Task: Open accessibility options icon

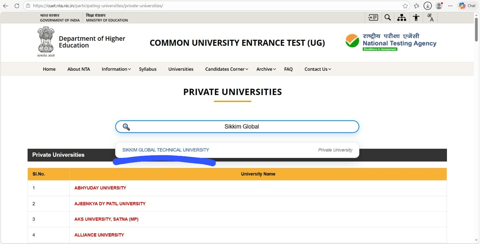Action: 416,18
